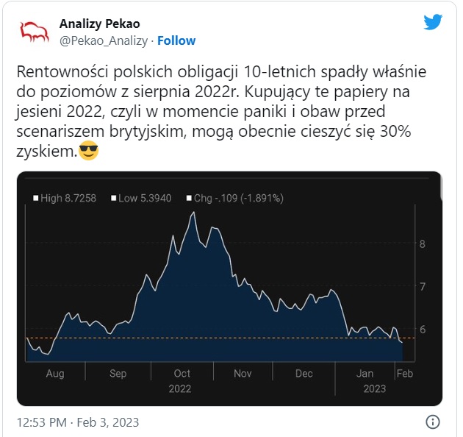Image resolution: width=463 pixels, height=437 pixels.
Task: Click the October peak of the yield curve
Action: [x=194, y=212]
